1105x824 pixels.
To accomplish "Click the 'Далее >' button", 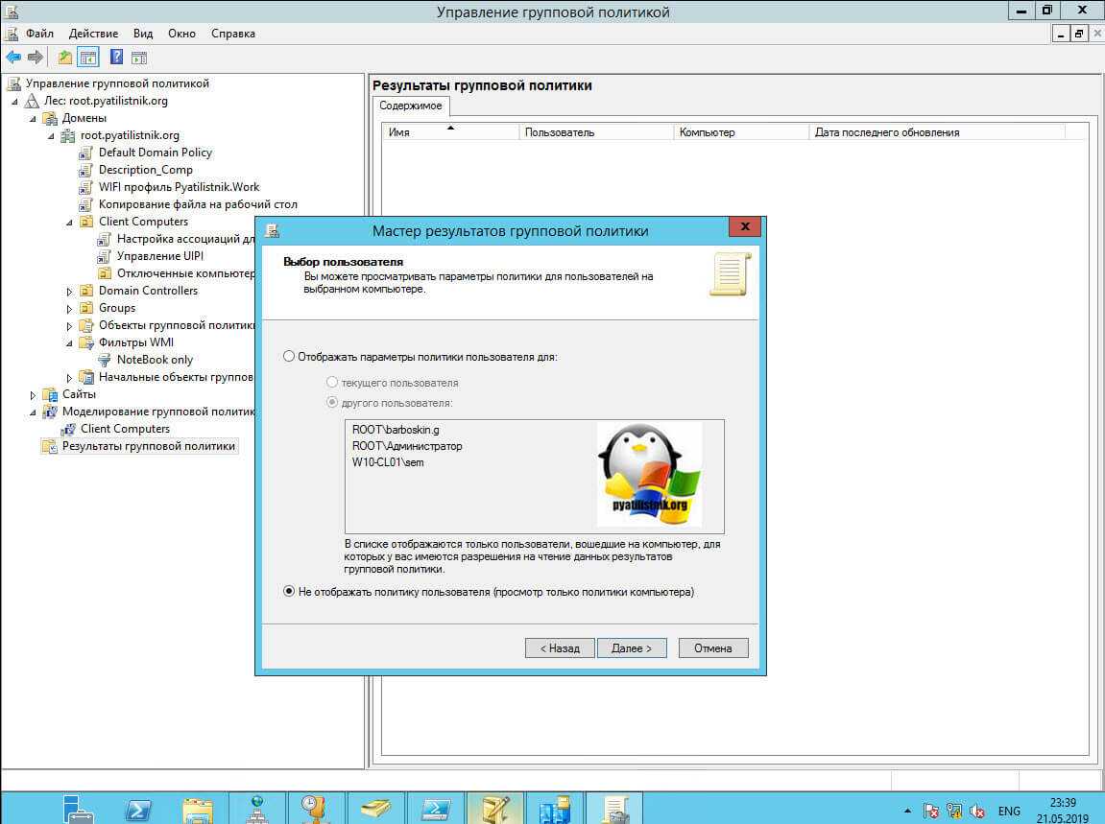I will (631, 648).
